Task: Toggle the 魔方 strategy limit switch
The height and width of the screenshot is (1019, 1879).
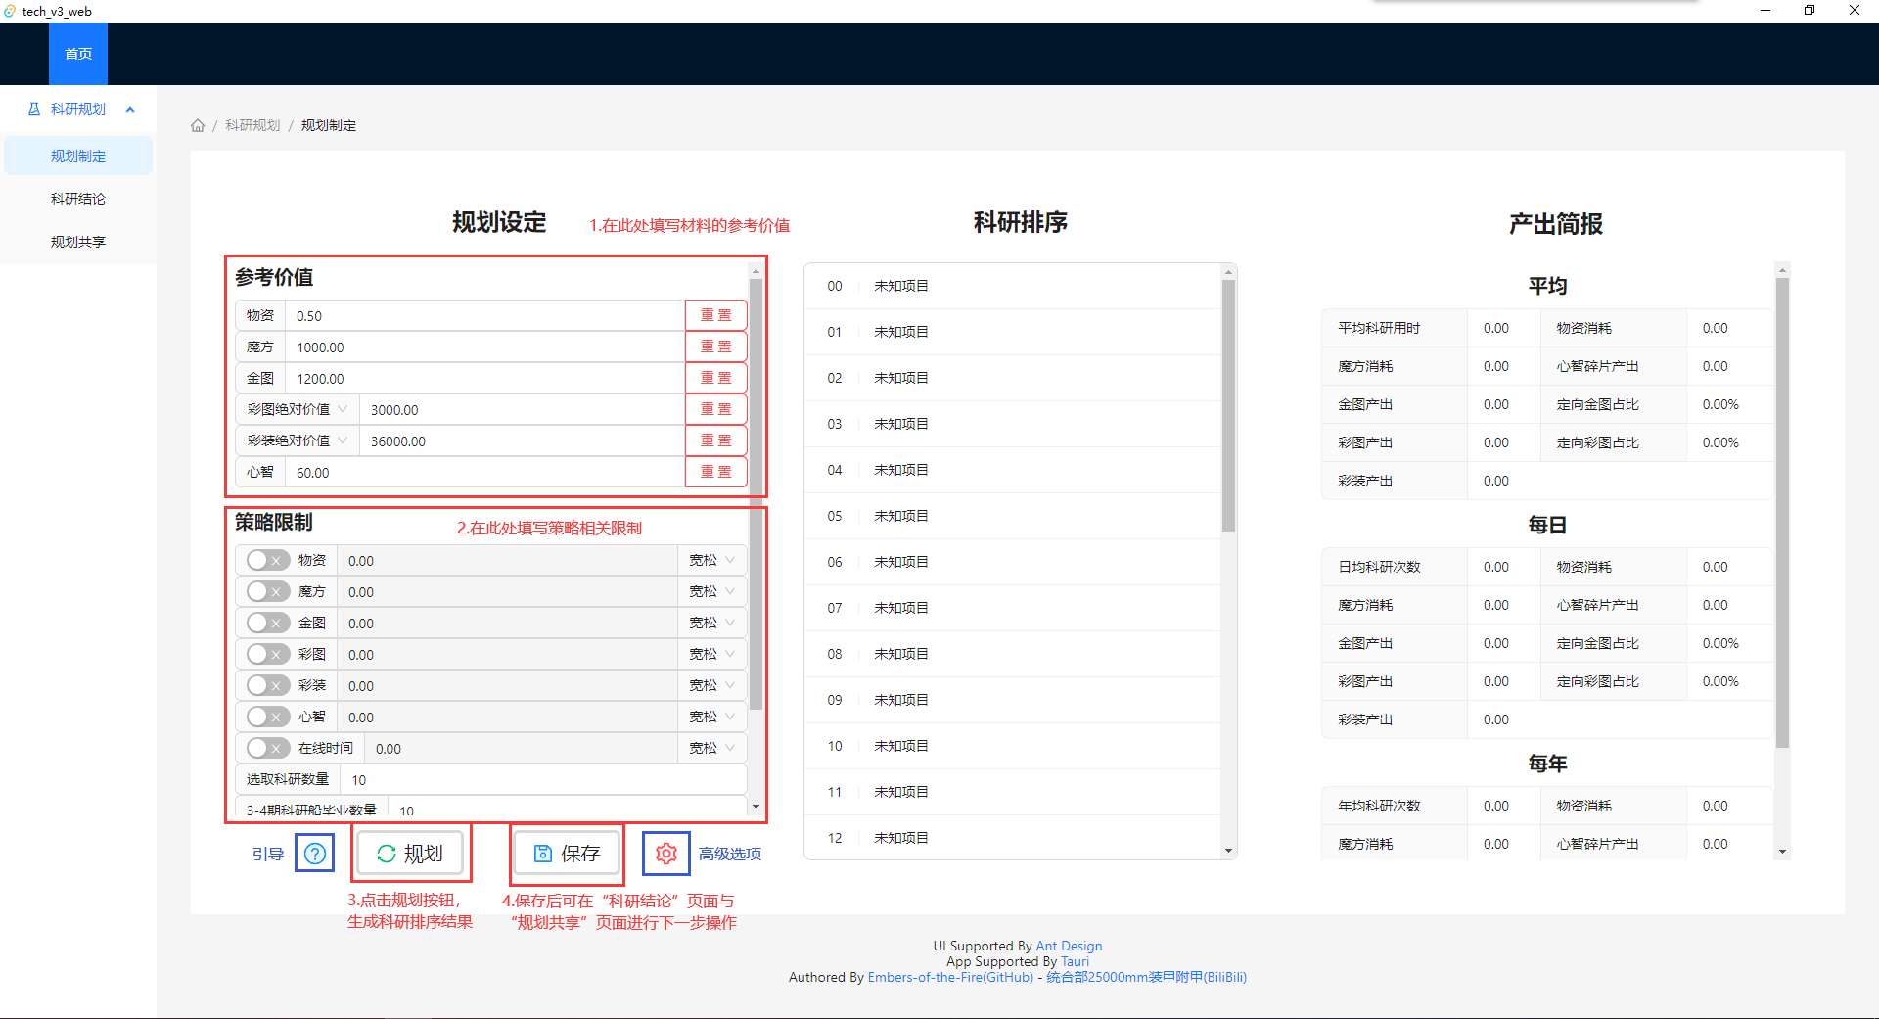Action: [x=267, y=591]
